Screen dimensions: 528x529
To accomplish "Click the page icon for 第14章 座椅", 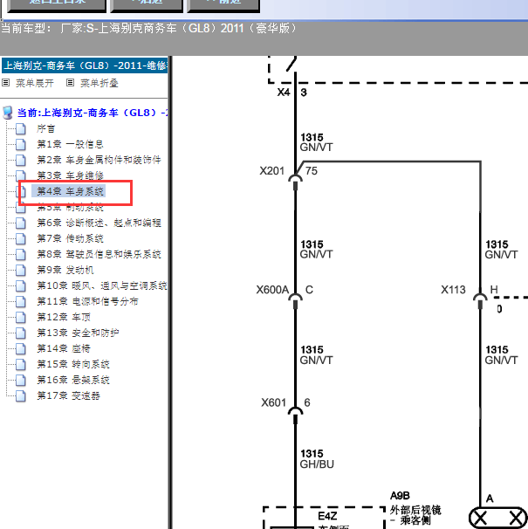I will (x=21, y=348).
